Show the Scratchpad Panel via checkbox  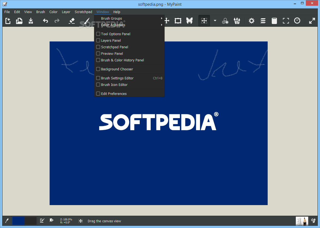[98, 47]
